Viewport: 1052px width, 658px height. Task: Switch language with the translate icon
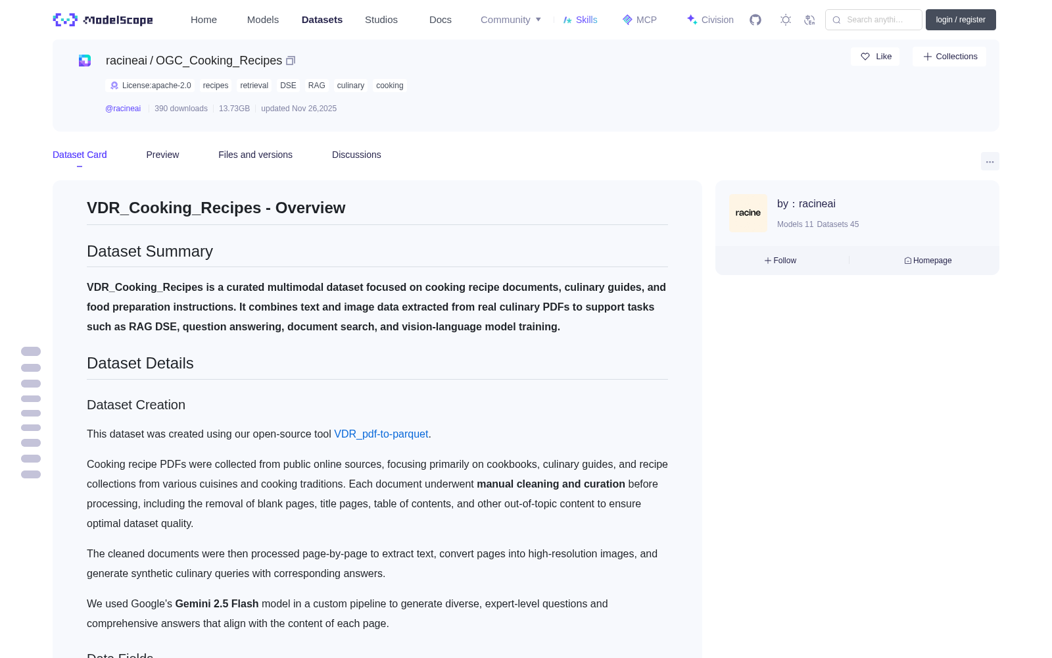[809, 20]
